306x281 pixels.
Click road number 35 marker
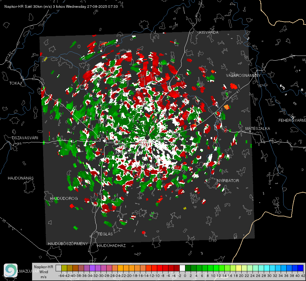pyautogui.click(x=4, y=221)
